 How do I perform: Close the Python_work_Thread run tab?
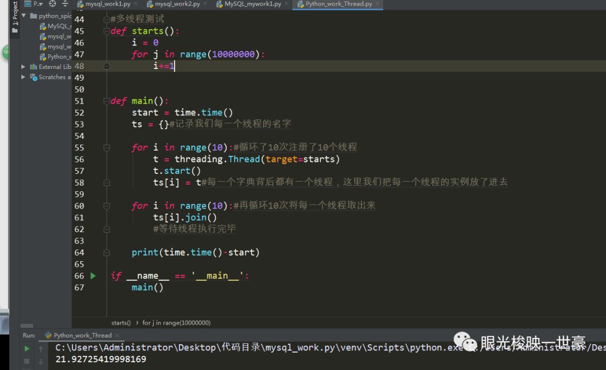[117, 335]
